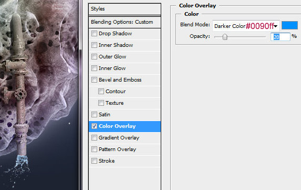Viewport: 301px width, 190px height.
Task: Enable the Drop Shadow checkbox
Action: (94, 34)
